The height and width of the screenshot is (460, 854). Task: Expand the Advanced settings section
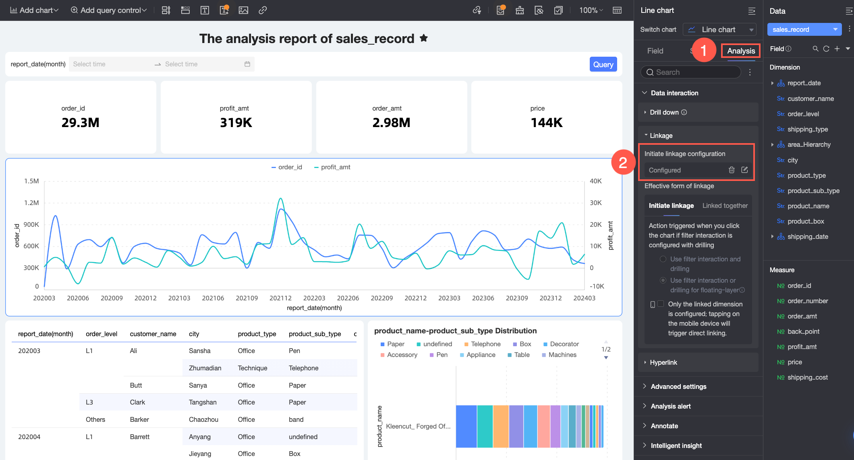pyautogui.click(x=678, y=386)
